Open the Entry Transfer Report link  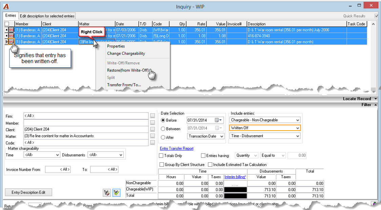[x=177, y=148]
